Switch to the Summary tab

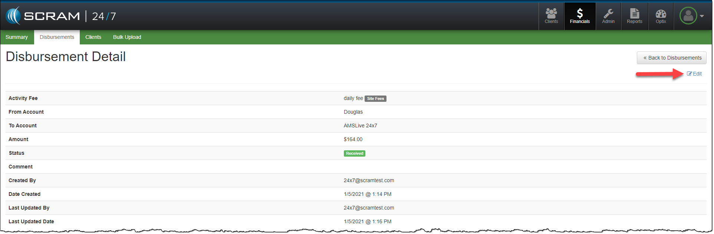click(17, 37)
